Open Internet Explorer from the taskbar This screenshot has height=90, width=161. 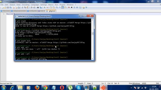click(x=12, y=87)
